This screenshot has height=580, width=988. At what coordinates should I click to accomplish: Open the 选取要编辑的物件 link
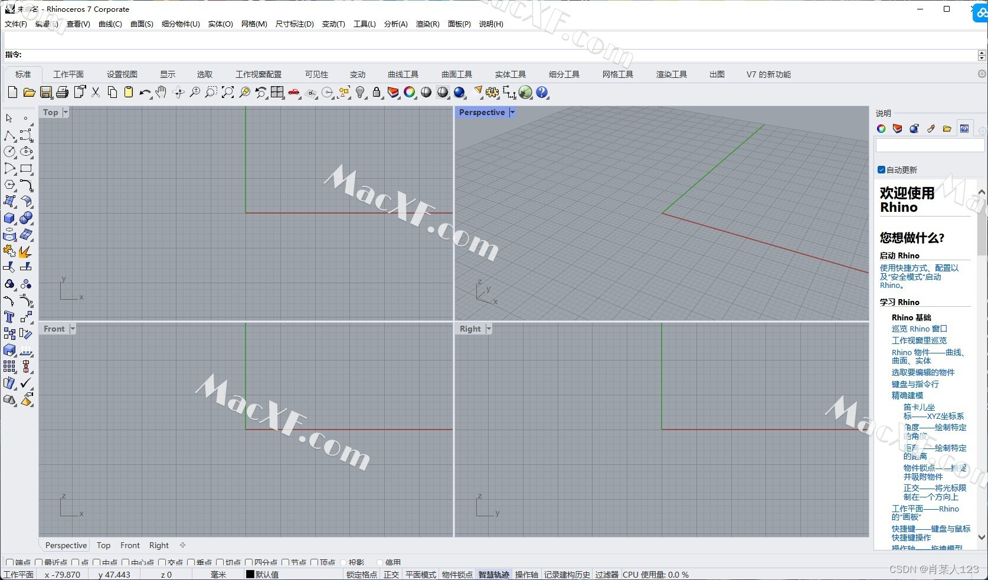coord(923,372)
